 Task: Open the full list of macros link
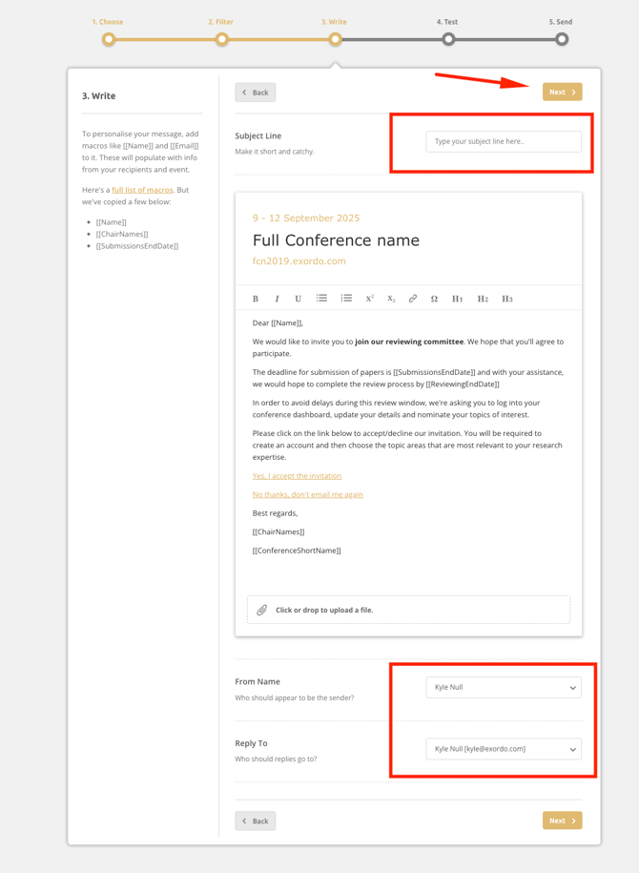point(142,190)
